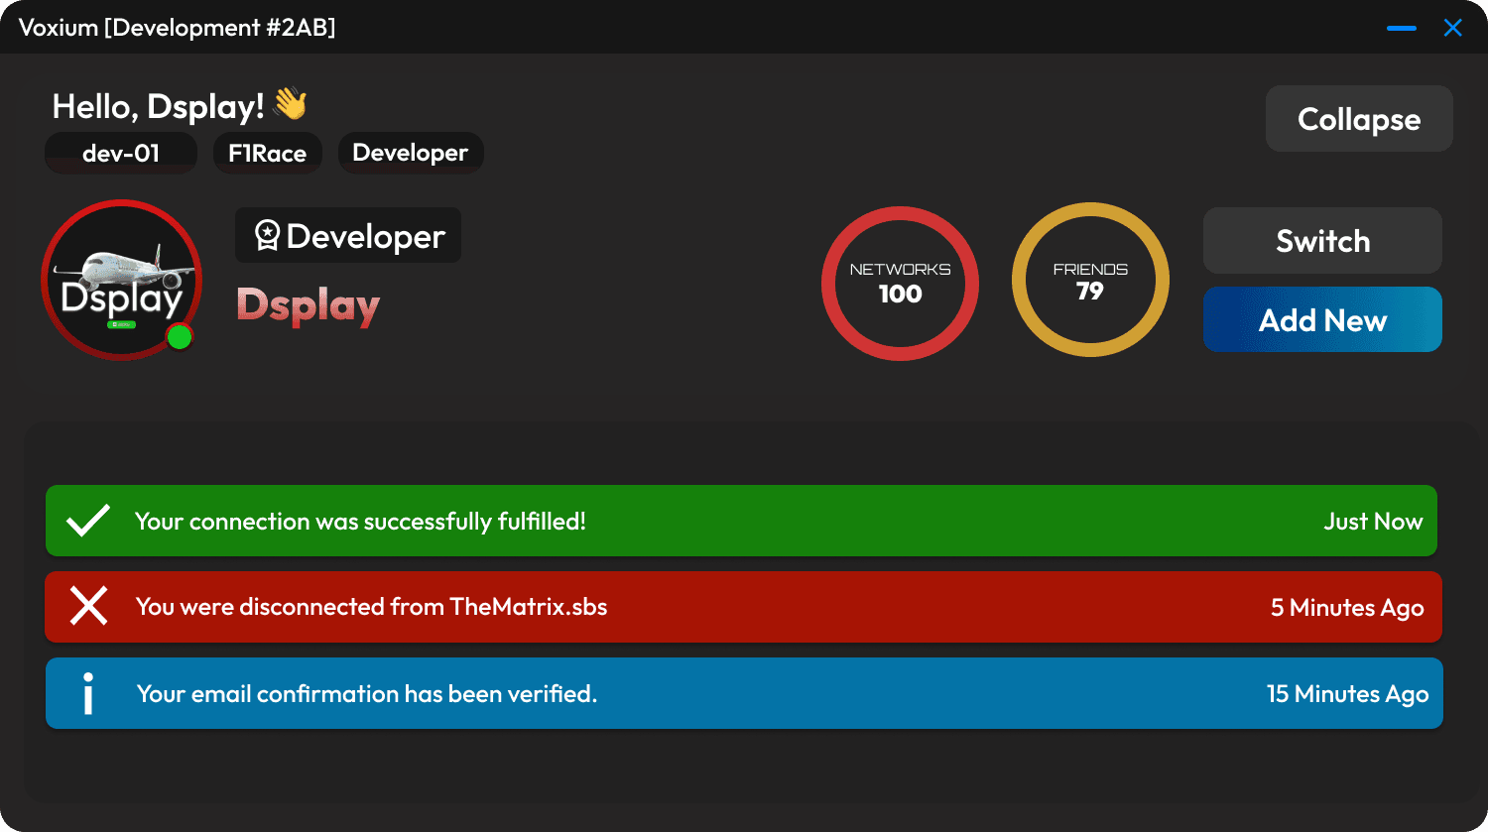Click the yellow Friends 79 ring
Viewport: 1488px width, 832px height.
[1090, 281]
